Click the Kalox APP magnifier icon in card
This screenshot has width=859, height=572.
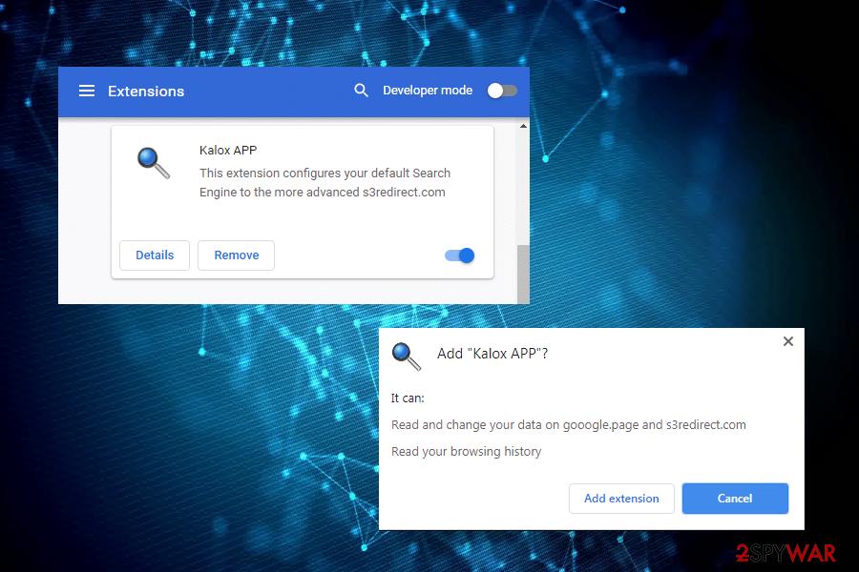154,163
